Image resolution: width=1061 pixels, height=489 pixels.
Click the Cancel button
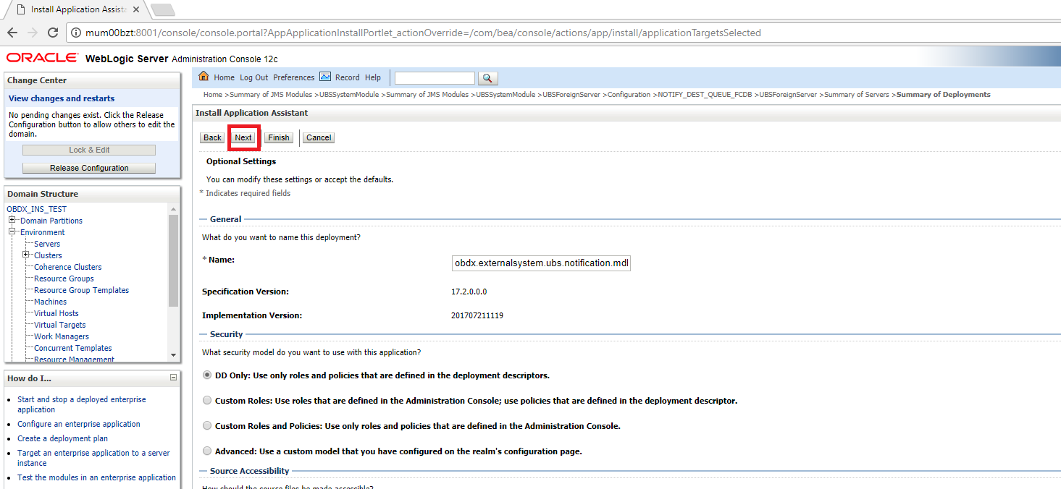(319, 137)
